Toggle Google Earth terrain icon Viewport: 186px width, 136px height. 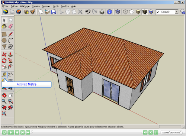click(12, 12)
